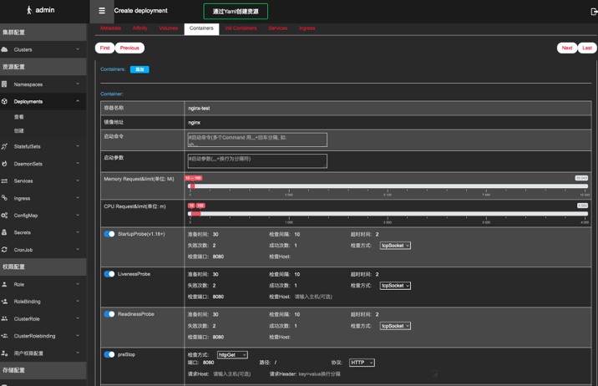Click the First button
The width and height of the screenshot is (598, 386).
105,48
